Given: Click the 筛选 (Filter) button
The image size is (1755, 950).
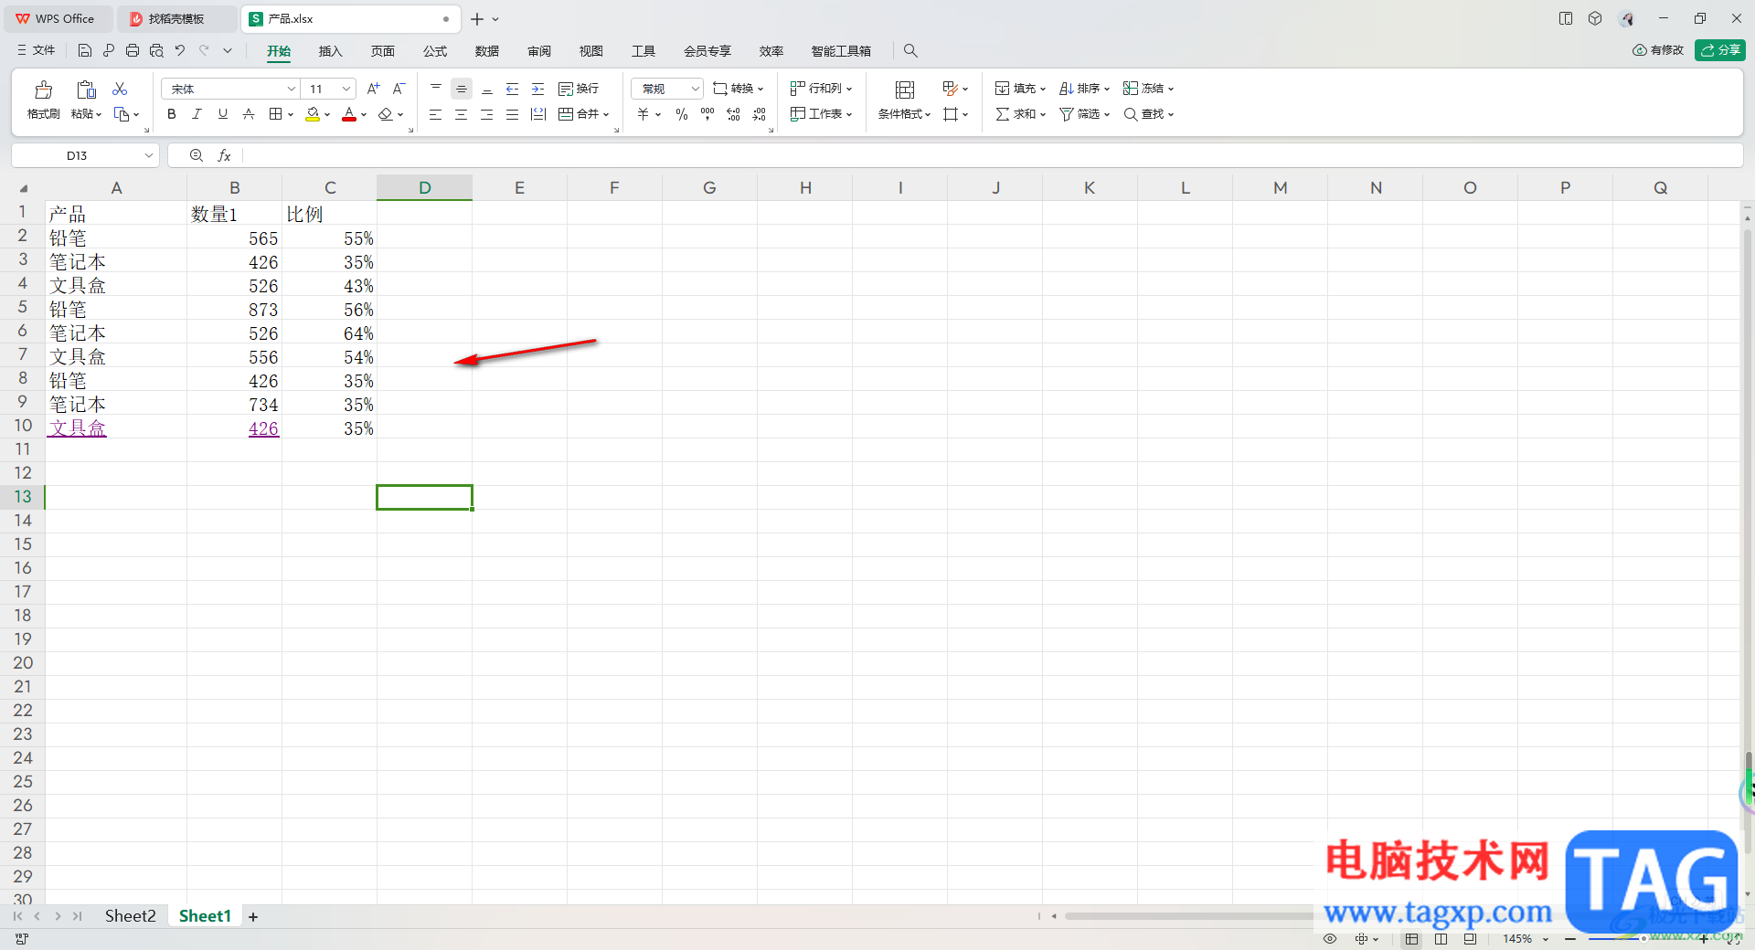Looking at the screenshot, I should pyautogui.click(x=1084, y=114).
